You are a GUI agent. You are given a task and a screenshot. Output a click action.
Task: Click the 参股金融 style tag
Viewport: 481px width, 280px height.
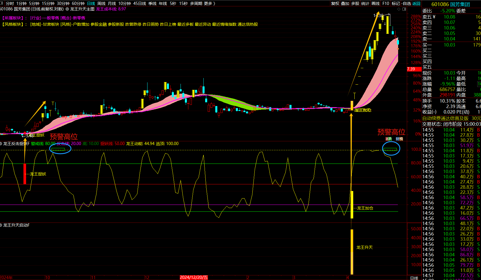coord(99,24)
